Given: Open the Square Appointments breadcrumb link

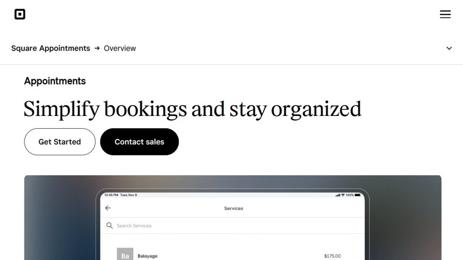Looking at the screenshot, I should [51, 48].
